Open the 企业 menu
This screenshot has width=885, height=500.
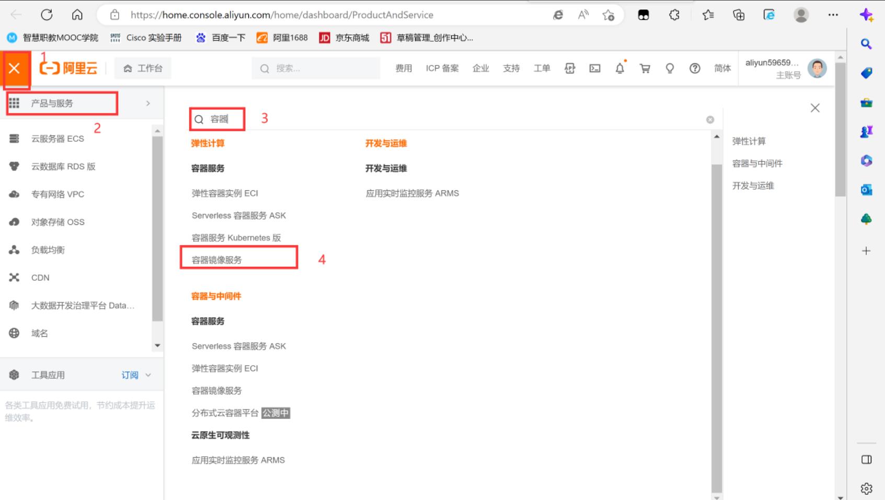(481, 69)
